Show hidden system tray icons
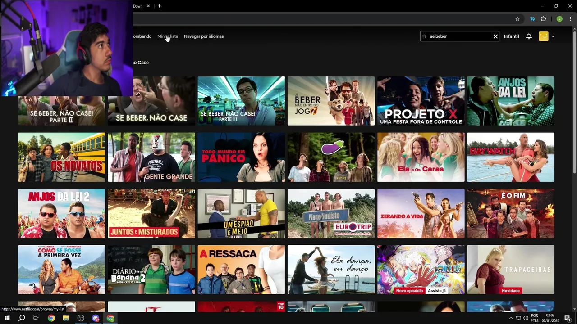 [511, 318]
